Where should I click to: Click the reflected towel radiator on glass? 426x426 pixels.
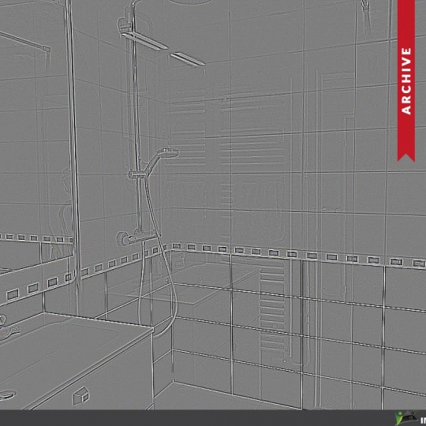coord(272,310)
